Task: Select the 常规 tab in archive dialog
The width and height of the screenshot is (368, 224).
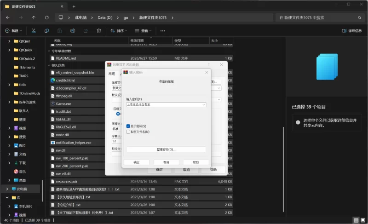Action: tap(112, 74)
